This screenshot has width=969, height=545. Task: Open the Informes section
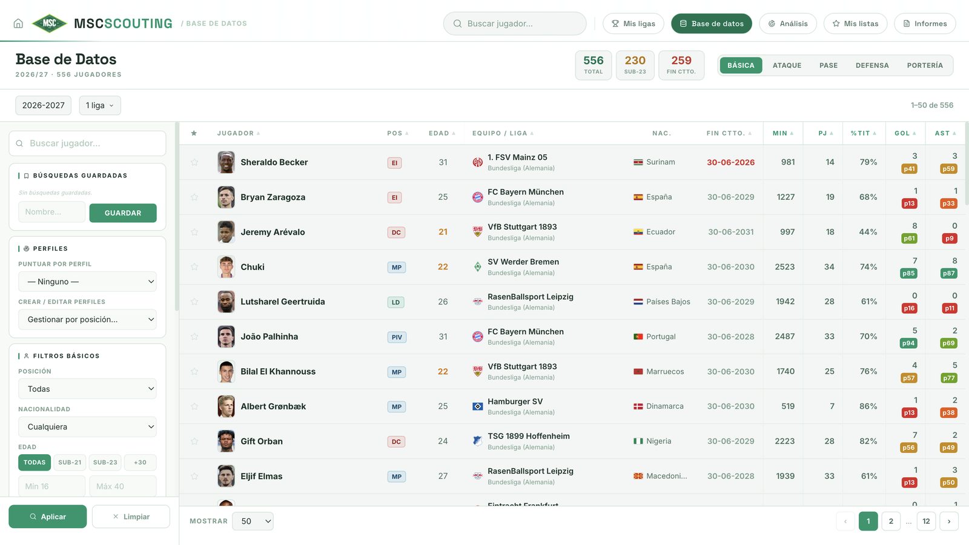925,24
